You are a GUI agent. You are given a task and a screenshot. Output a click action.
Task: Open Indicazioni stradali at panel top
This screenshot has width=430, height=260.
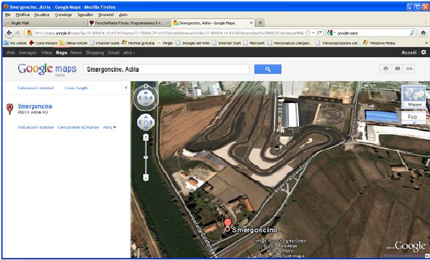click(36, 88)
